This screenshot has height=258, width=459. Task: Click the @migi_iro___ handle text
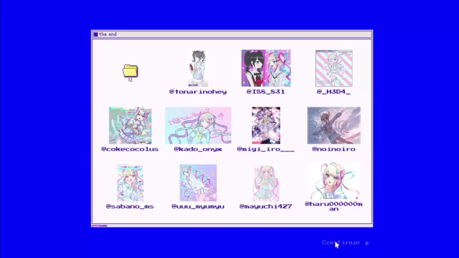[266, 149]
